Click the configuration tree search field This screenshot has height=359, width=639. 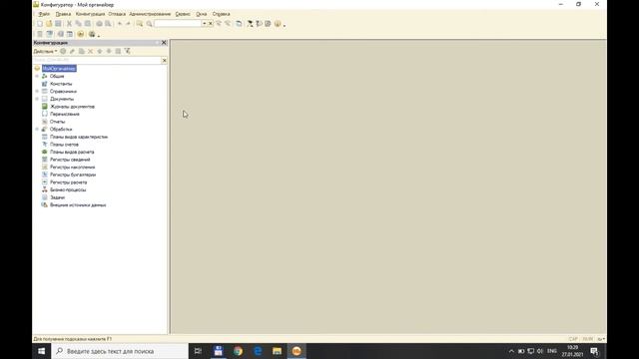tap(97, 60)
